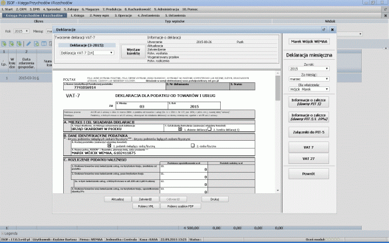
Task: Open the 6. Magazyn menu
Action: [x=90, y=9]
